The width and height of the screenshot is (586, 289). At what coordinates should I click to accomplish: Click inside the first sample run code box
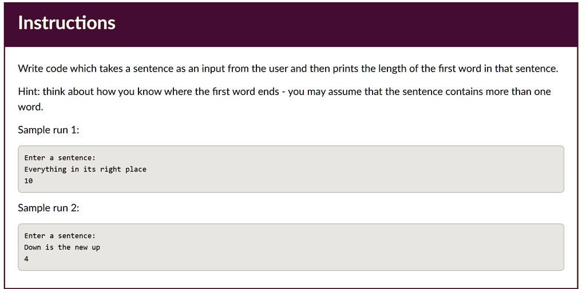click(x=291, y=169)
